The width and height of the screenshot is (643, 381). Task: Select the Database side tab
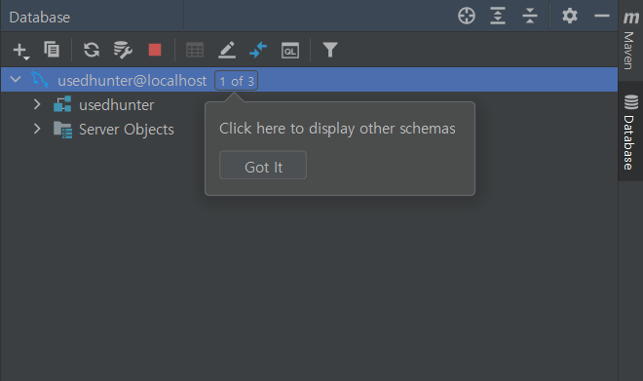coord(630,132)
